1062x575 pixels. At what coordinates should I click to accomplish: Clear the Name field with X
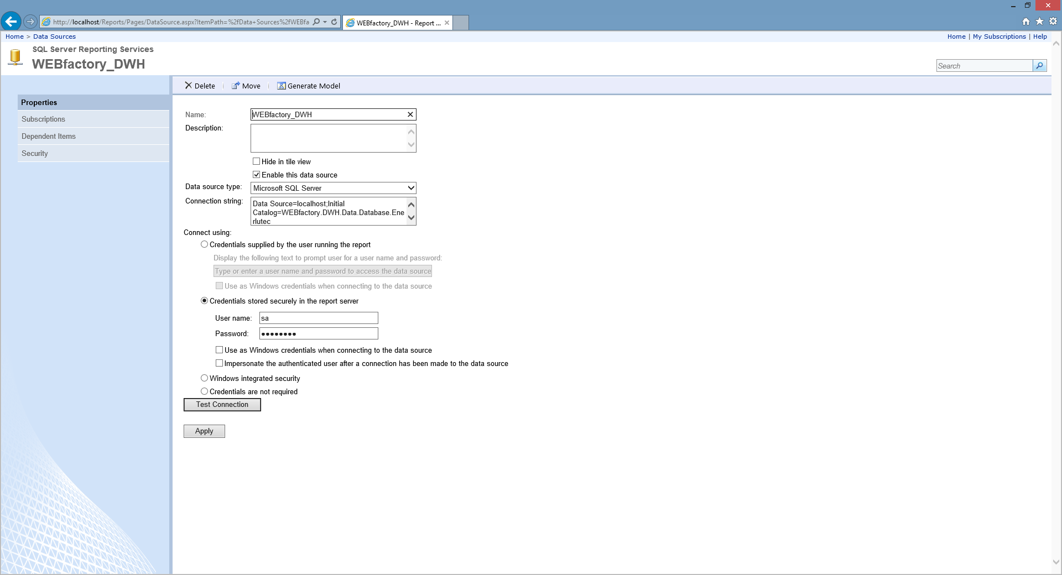410,114
